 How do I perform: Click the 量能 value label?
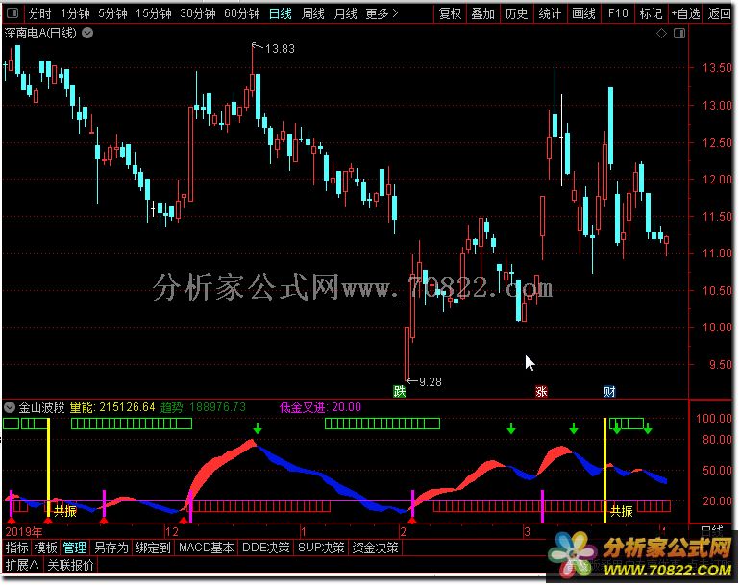coord(112,407)
